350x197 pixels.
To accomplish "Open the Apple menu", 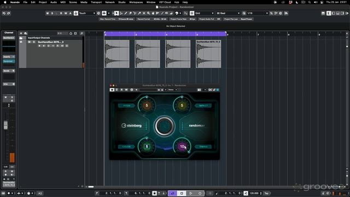I will click(x=5, y=2).
